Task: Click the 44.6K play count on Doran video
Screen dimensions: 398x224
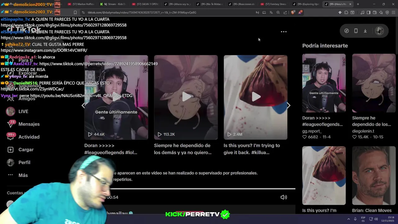Action: pyautogui.click(x=96, y=134)
